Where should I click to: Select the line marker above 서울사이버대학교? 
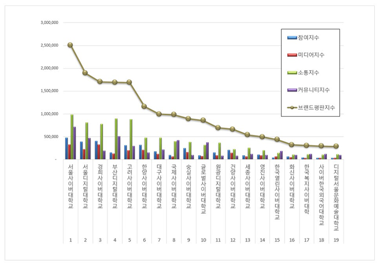(x=70, y=45)
